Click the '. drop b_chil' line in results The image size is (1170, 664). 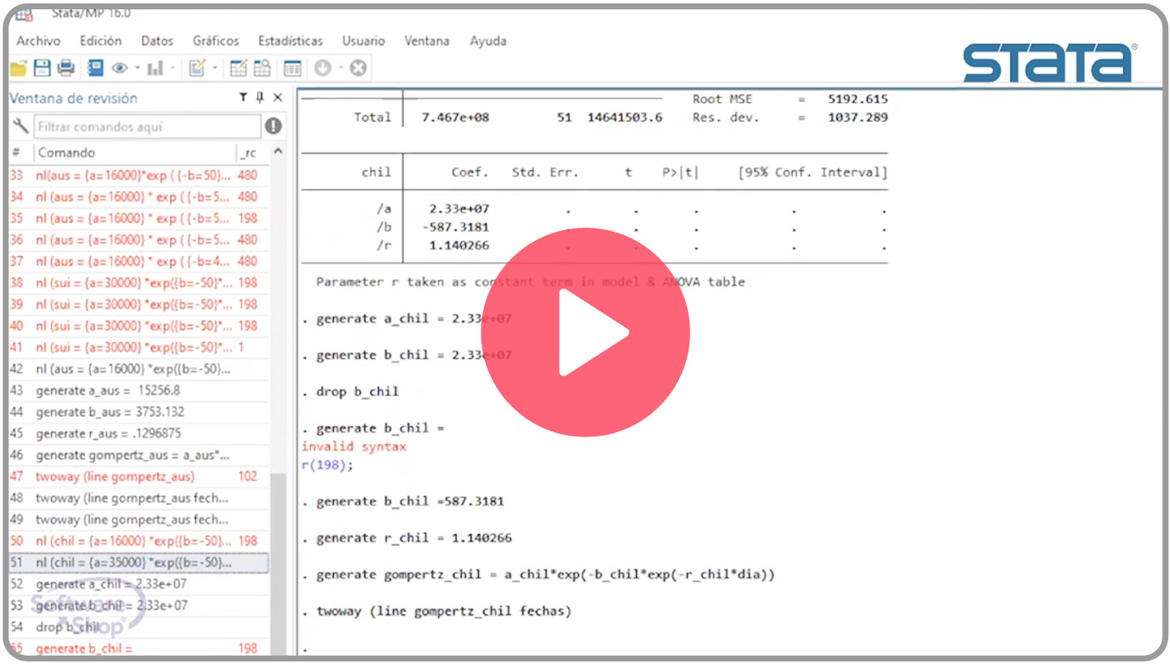coord(350,391)
